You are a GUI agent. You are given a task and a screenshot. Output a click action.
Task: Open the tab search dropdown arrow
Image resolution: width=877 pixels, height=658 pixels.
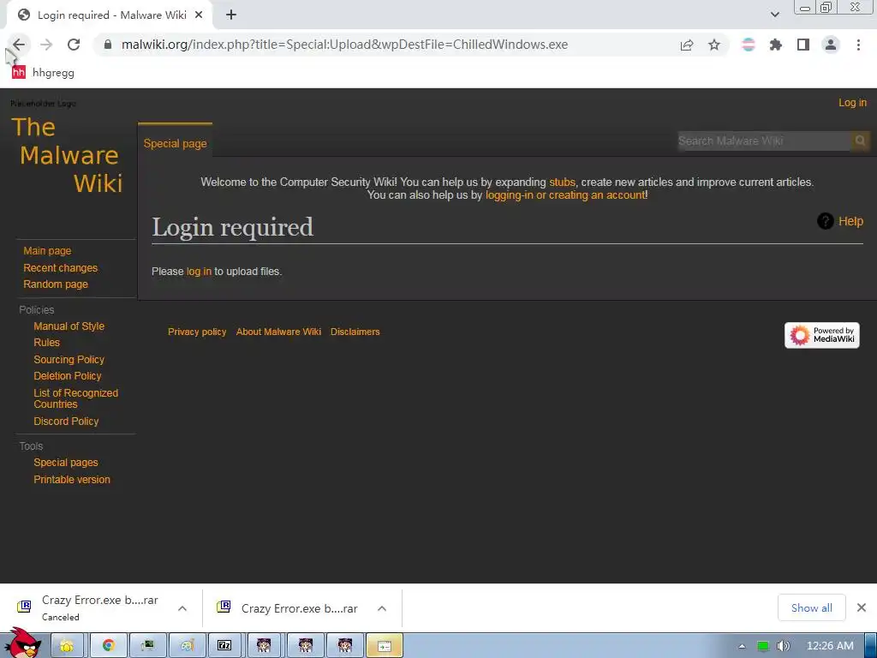(775, 15)
